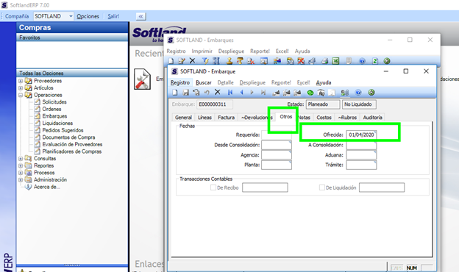
Task: Switch to the Costos tab
Action: tap(324, 118)
